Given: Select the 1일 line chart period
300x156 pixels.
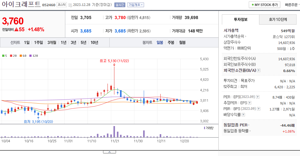Looking at the screenshot, I should pos(27,42).
